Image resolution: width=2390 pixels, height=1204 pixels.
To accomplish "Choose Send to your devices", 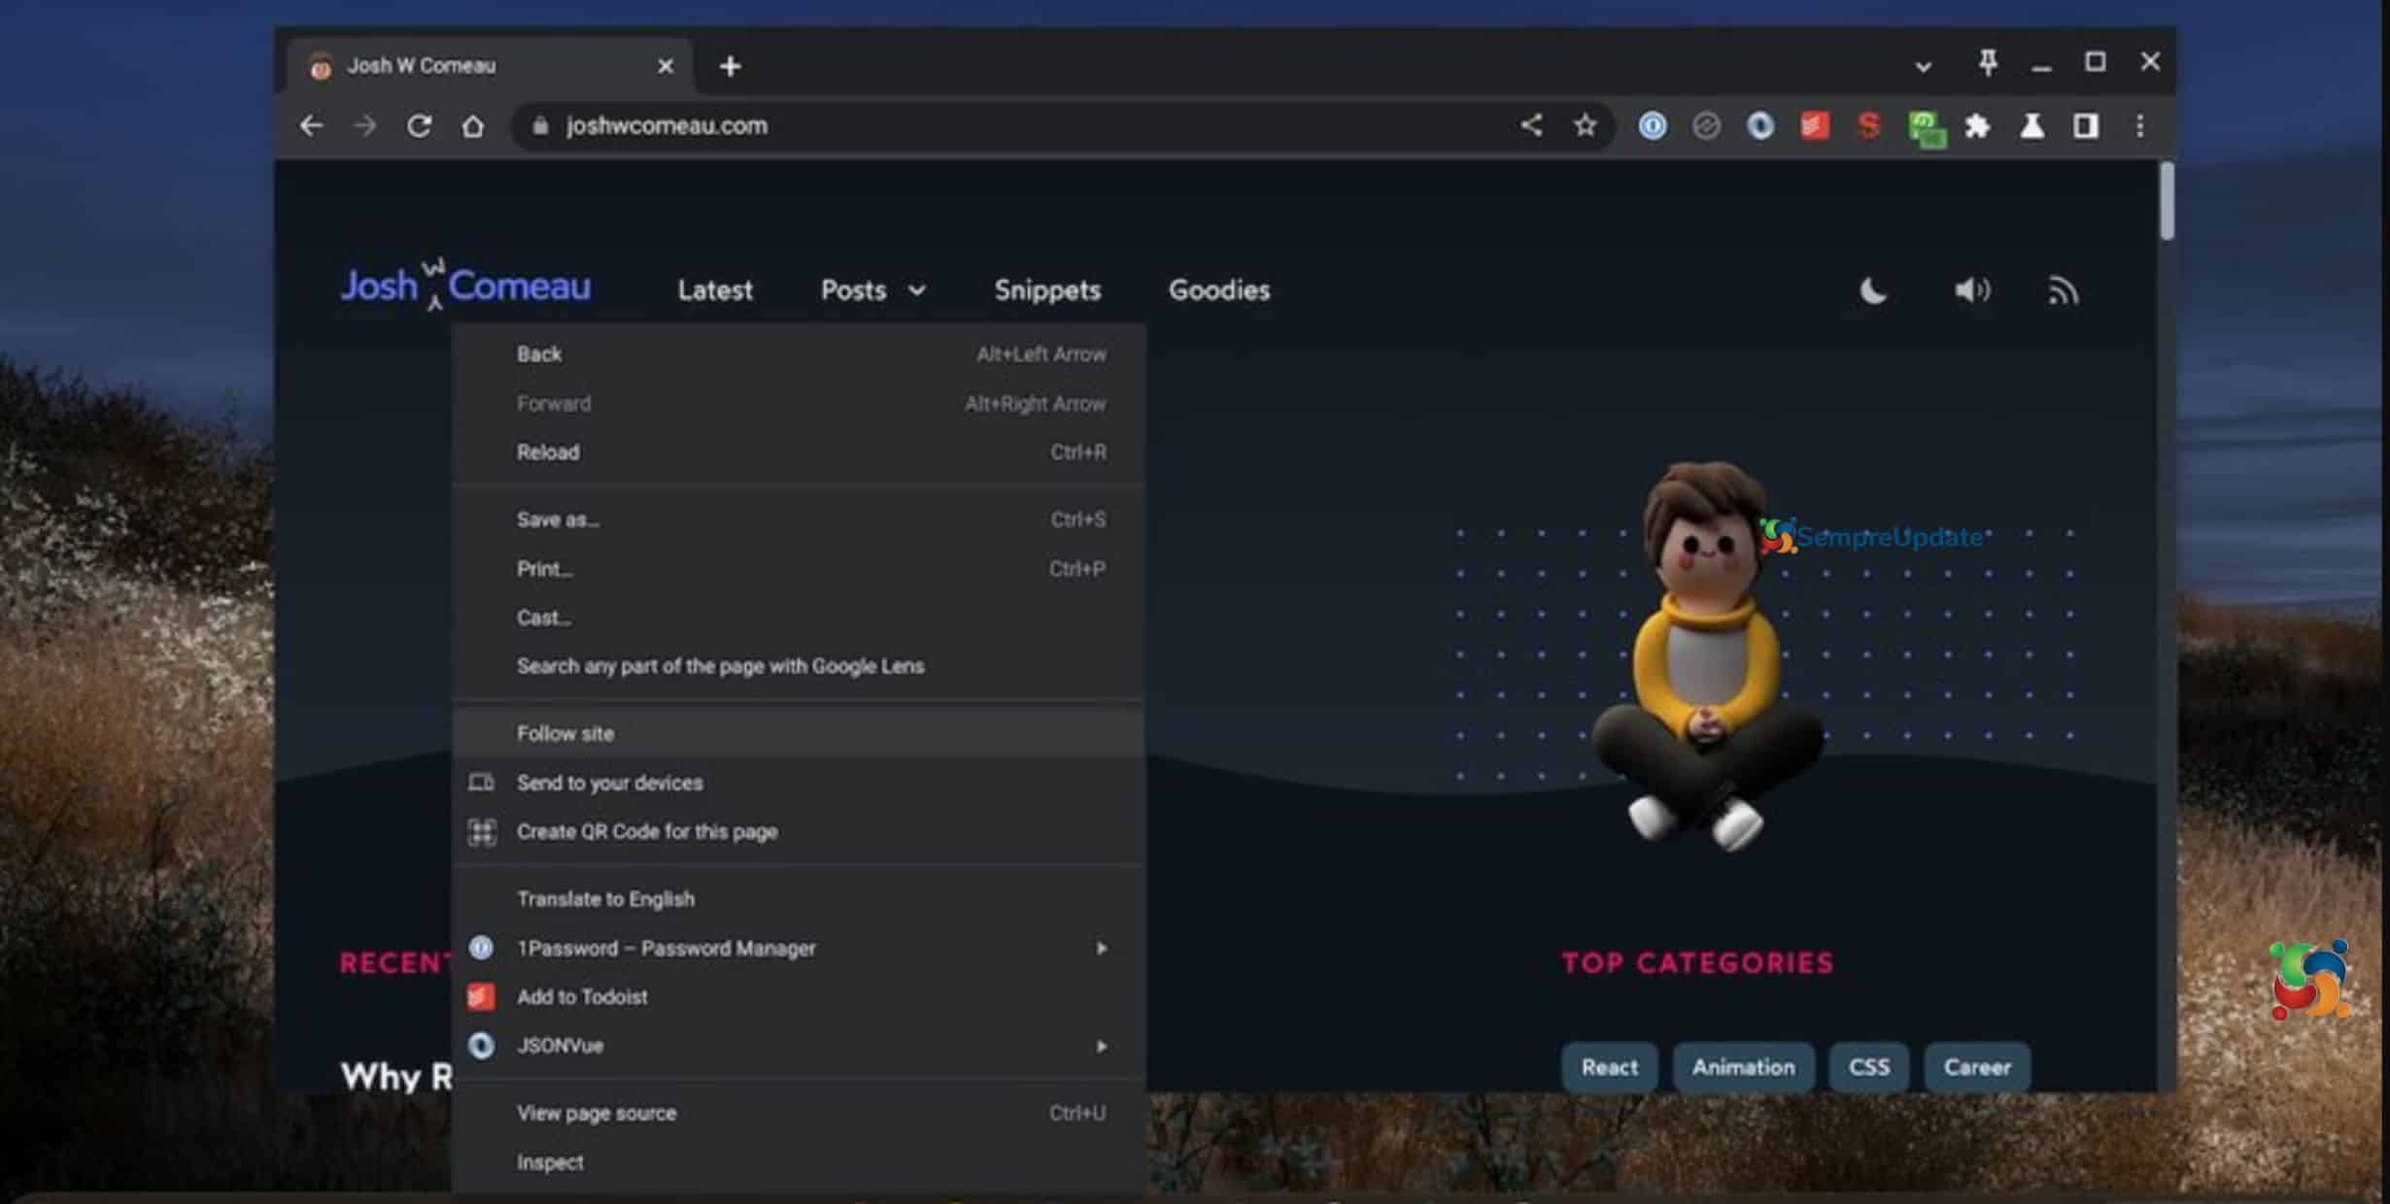I will click(798, 783).
